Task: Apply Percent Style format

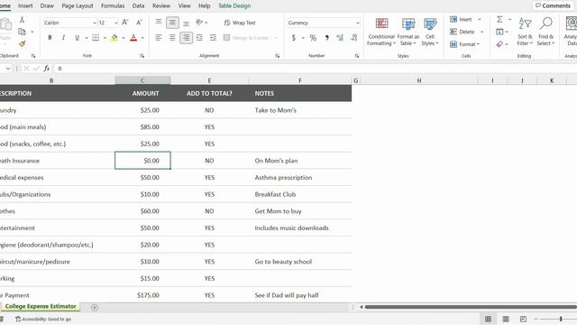Action: (x=313, y=38)
